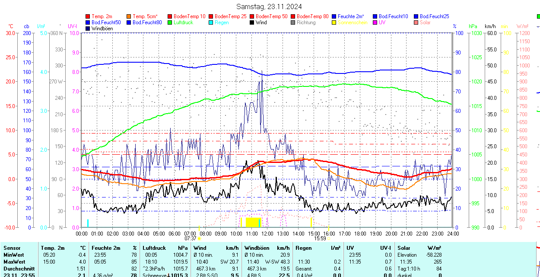
Task: Click the orange Temp. 5cm legend square
Action: [x=129, y=16]
